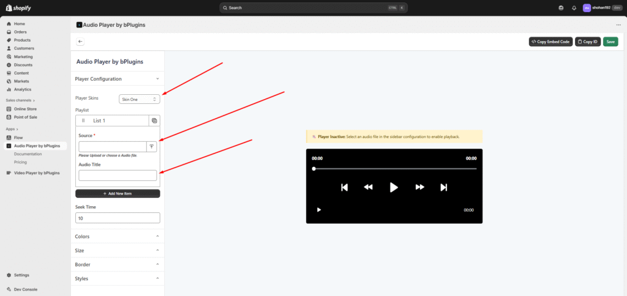Click the audio progress slider track

(x=395, y=168)
